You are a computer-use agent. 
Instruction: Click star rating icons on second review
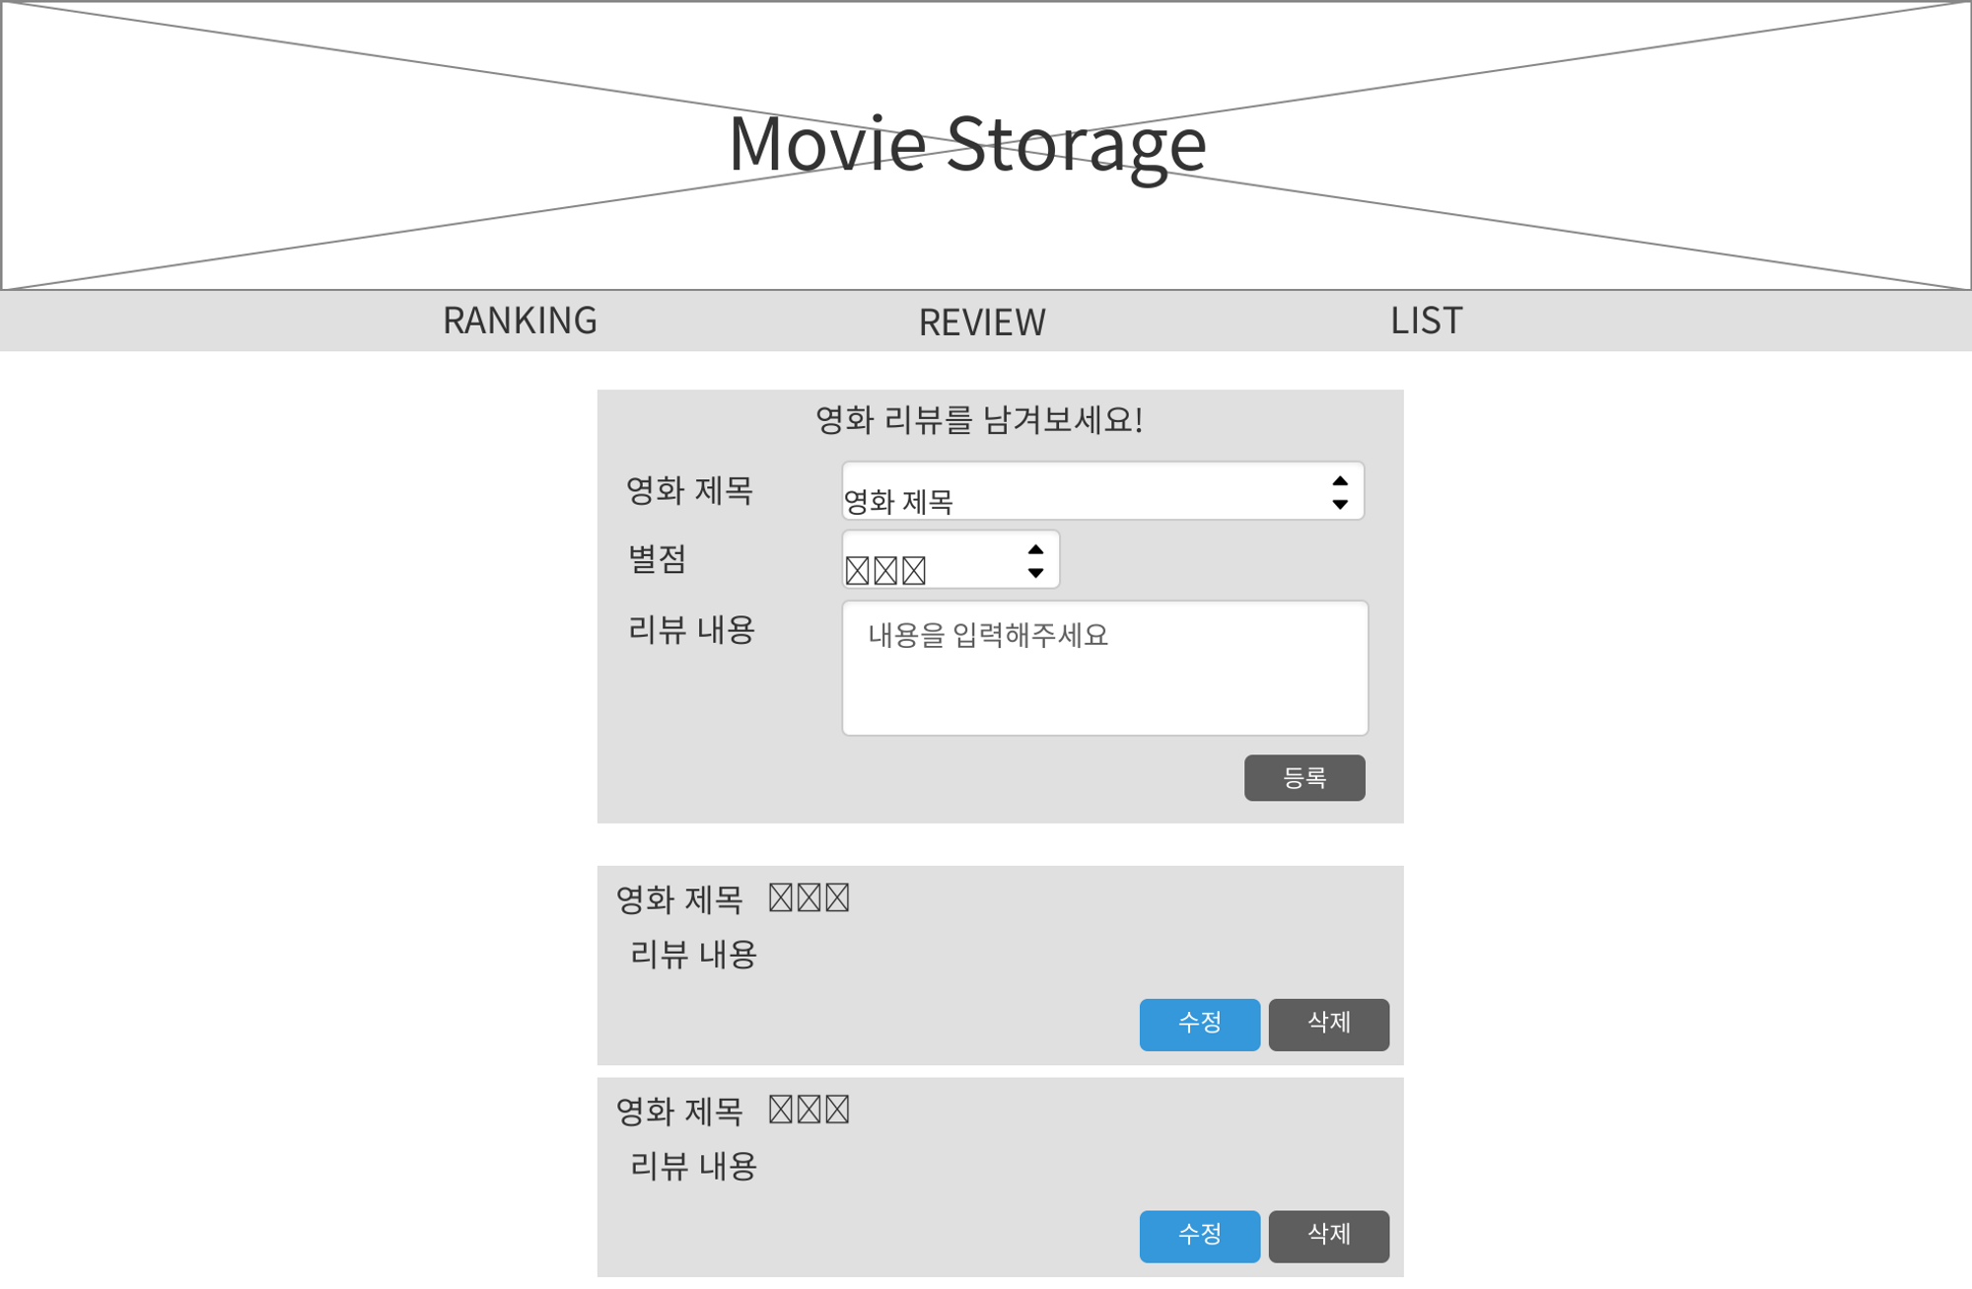click(809, 1110)
